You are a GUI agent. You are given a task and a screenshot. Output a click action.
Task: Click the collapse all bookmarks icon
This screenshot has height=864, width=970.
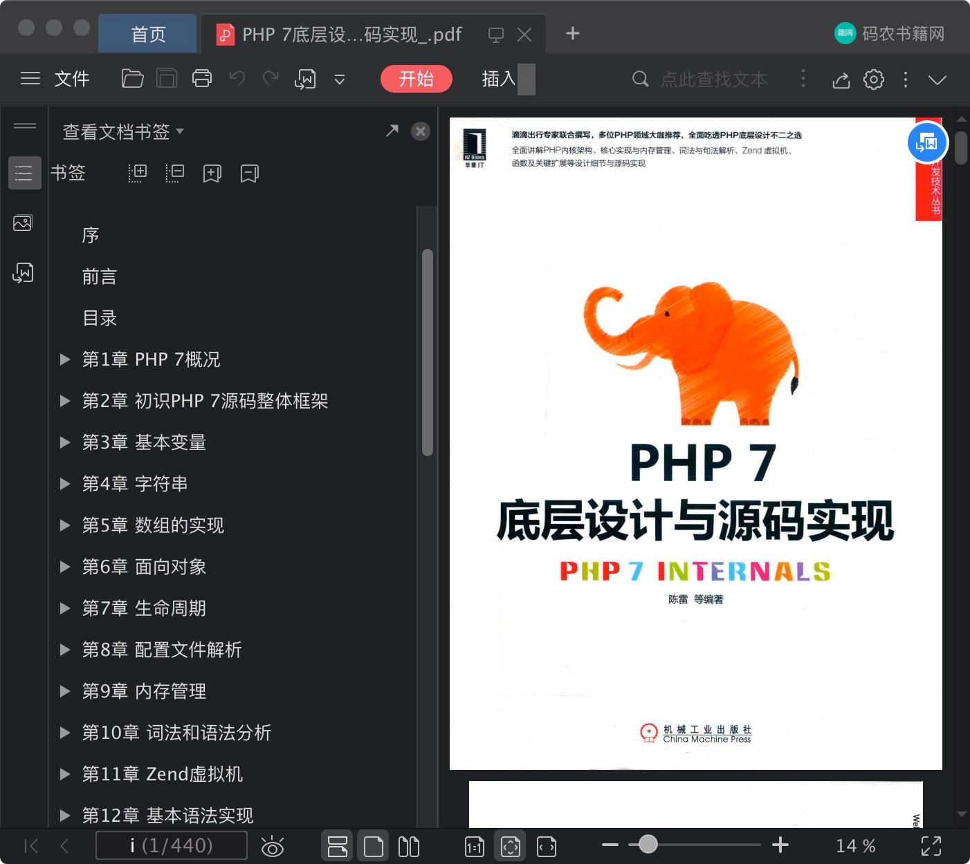[175, 173]
